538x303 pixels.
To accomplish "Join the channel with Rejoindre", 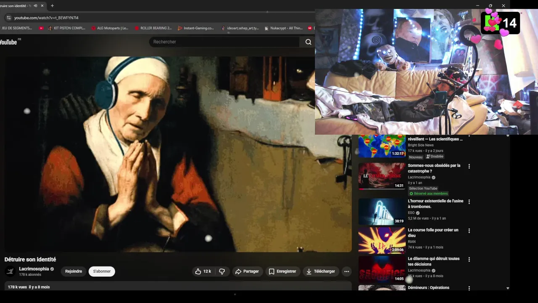I will pos(74,271).
